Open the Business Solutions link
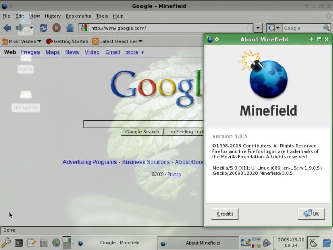 pos(146,162)
